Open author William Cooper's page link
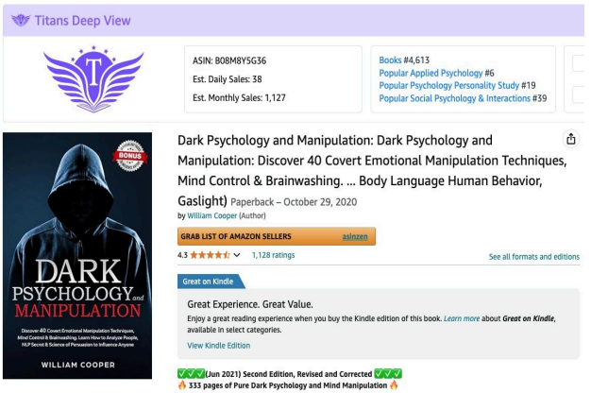The width and height of the screenshot is (591, 393). pyautogui.click(x=212, y=215)
